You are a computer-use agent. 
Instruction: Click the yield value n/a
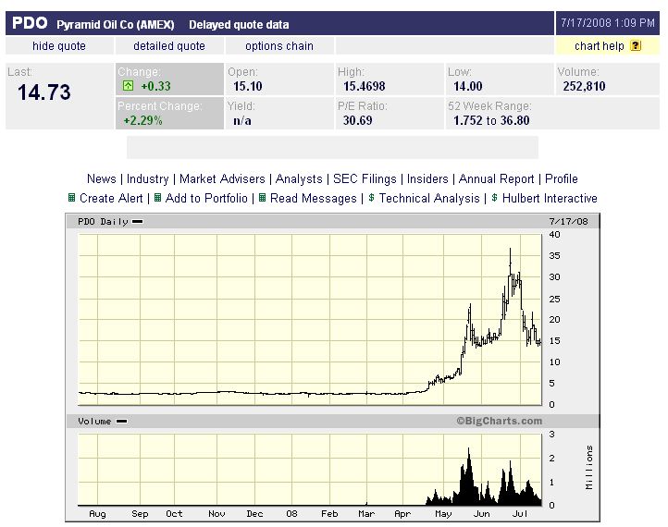[x=242, y=120]
